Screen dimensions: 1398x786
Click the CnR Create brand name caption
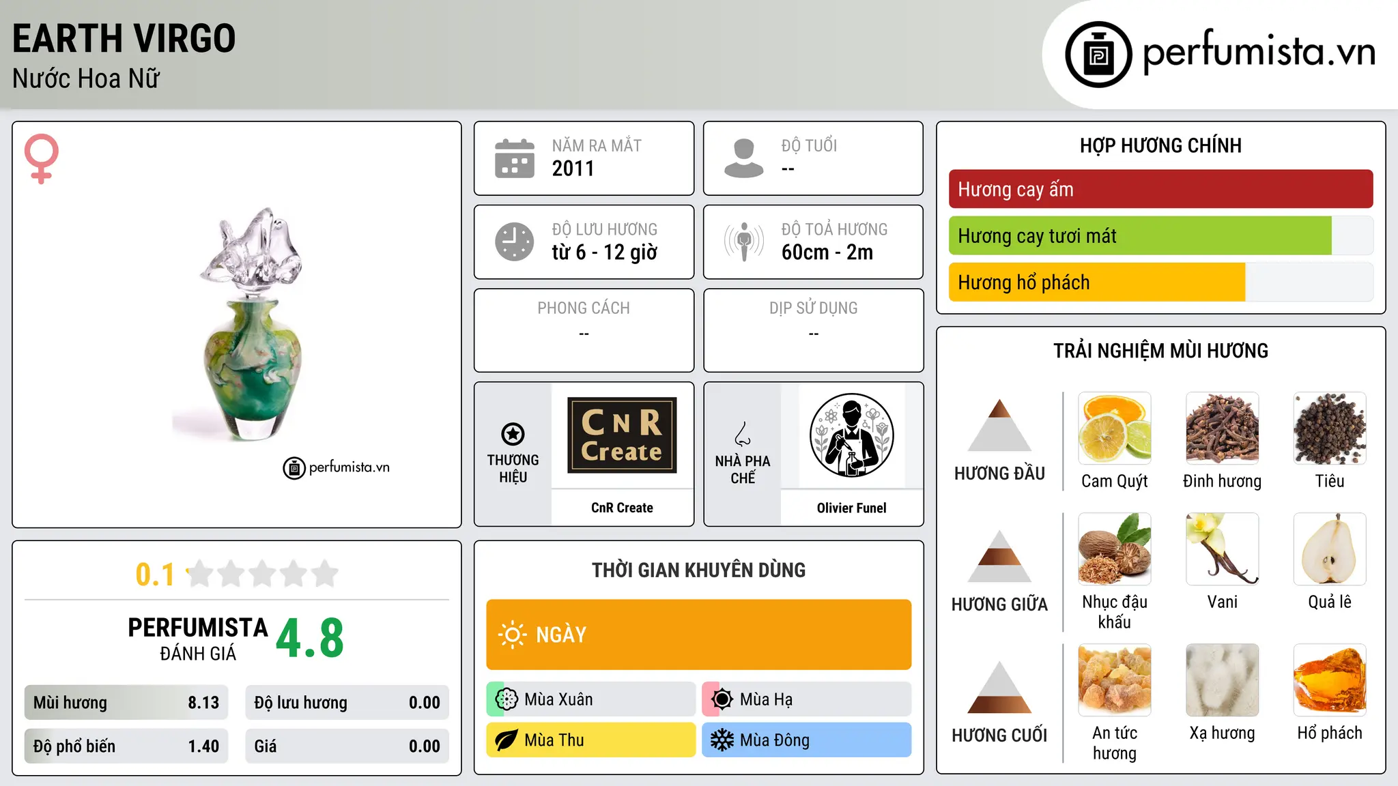click(x=622, y=508)
